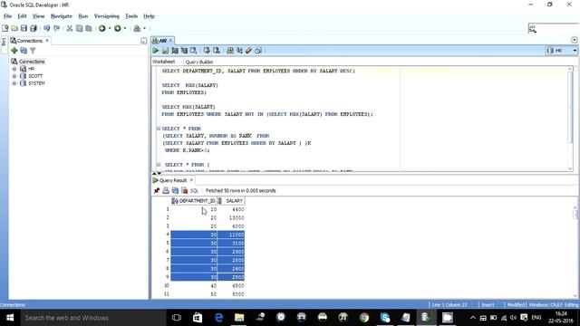The height and width of the screenshot is (326, 580).
Task: Pin the Query Result tab
Action: tap(157, 191)
